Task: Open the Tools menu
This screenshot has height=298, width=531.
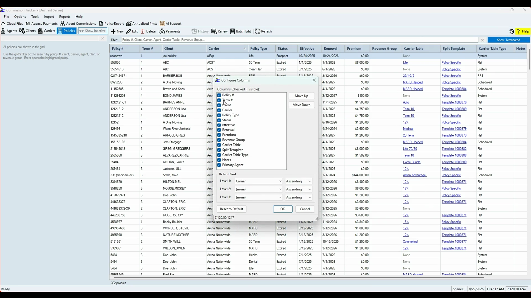Action: [x=35, y=17]
